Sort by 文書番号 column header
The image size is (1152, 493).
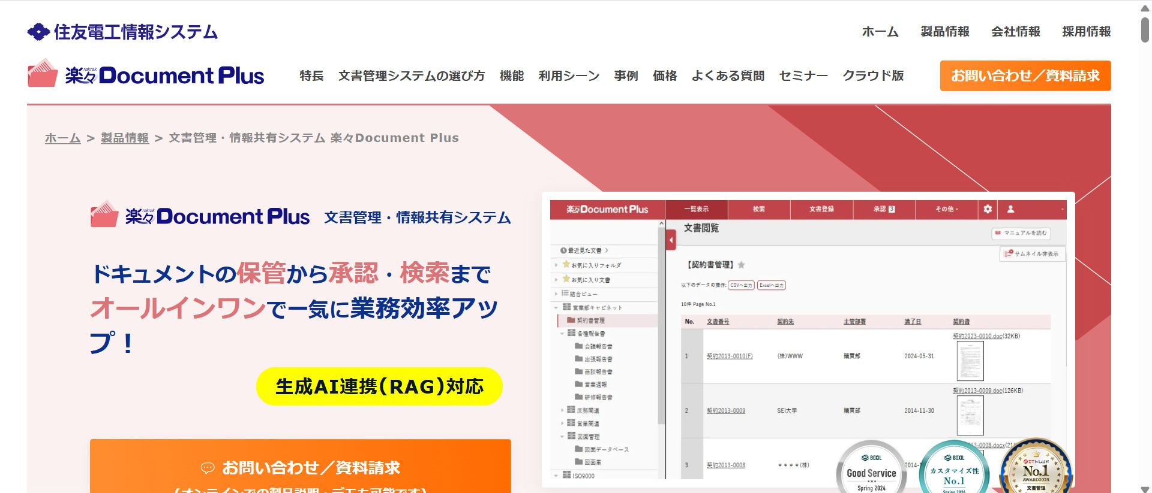718,322
